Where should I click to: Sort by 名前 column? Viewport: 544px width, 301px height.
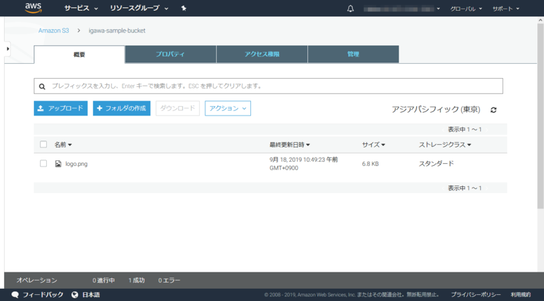63,145
